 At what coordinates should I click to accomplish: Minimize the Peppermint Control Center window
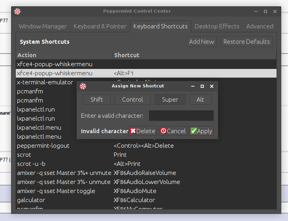pyautogui.click(x=256, y=11)
